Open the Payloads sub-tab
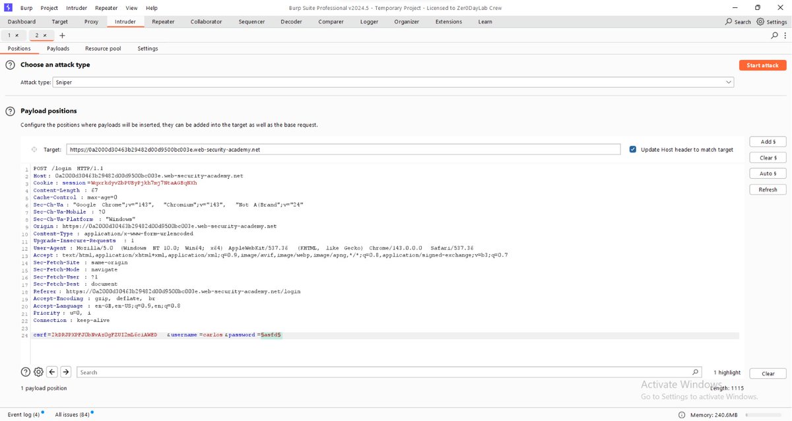The height and width of the screenshot is (421, 792). click(x=58, y=48)
